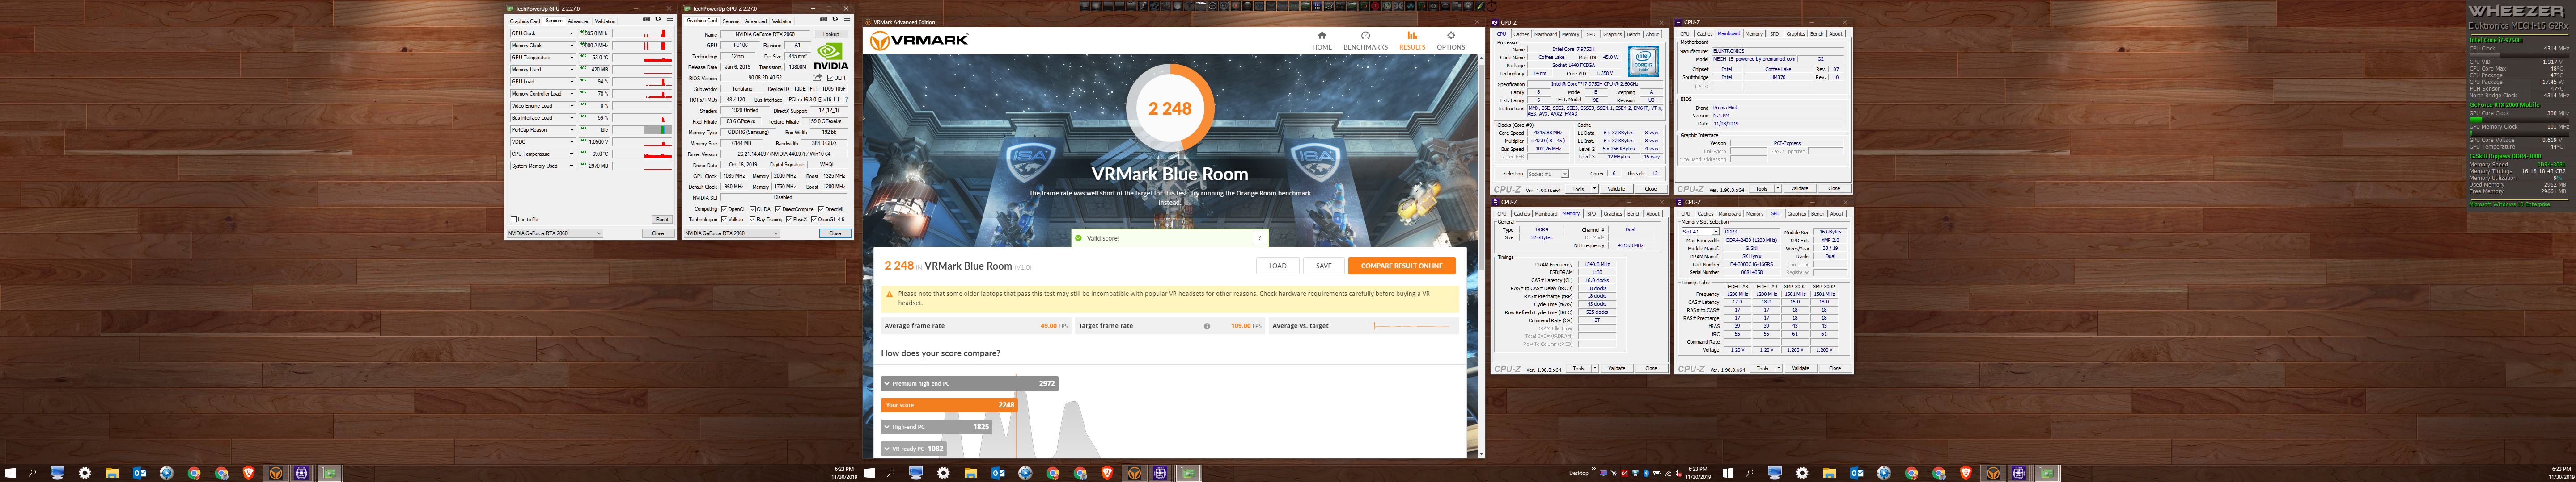Viewport: 2576px width, 482px height.
Task: Toggle Ray Tracing checkbox
Action: 753,220
